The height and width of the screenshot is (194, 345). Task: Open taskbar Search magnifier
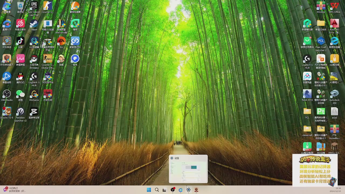click(x=157, y=190)
